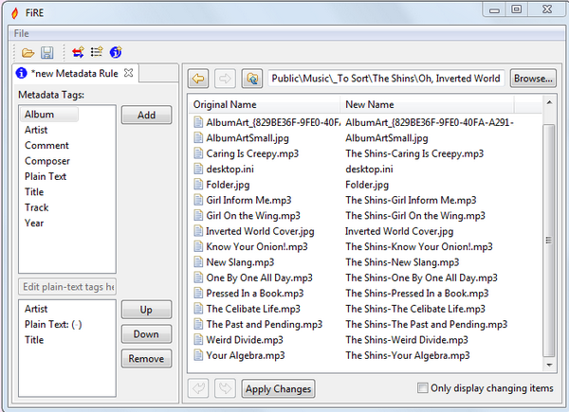Click the save floppy disk icon

point(46,53)
